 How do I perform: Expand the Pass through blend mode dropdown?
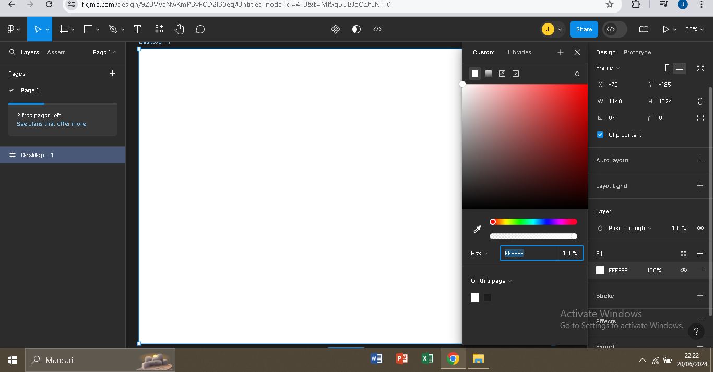point(630,228)
